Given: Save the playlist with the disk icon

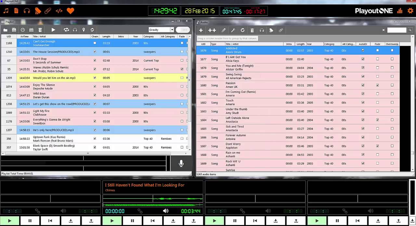Looking at the screenshot, I should click(x=14, y=30).
